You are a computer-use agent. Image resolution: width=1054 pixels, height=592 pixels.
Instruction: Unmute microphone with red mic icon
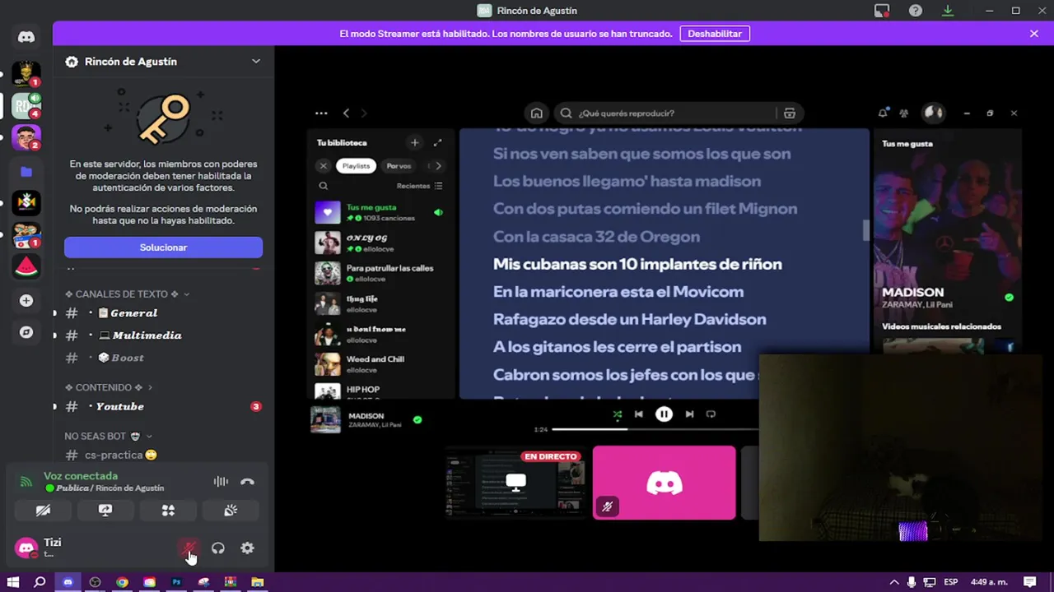point(189,548)
